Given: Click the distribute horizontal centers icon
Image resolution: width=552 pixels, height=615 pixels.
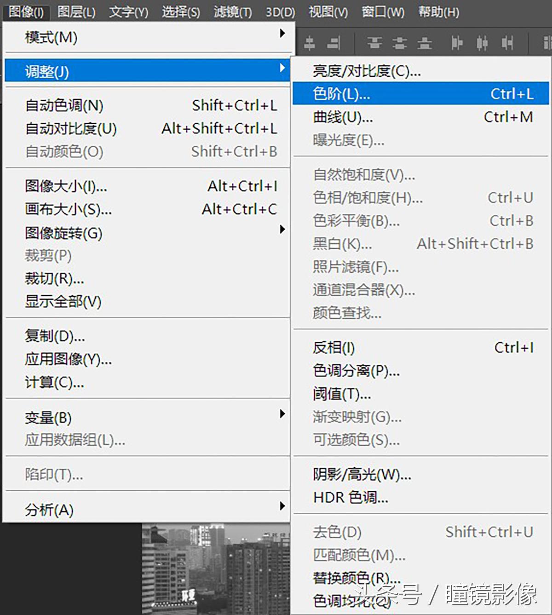Looking at the screenshot, I should point(482,44).
